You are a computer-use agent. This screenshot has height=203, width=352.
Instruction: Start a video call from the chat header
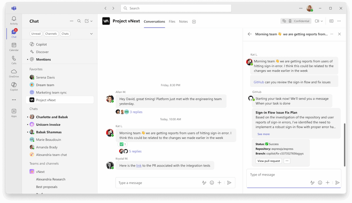coord(318,21)
